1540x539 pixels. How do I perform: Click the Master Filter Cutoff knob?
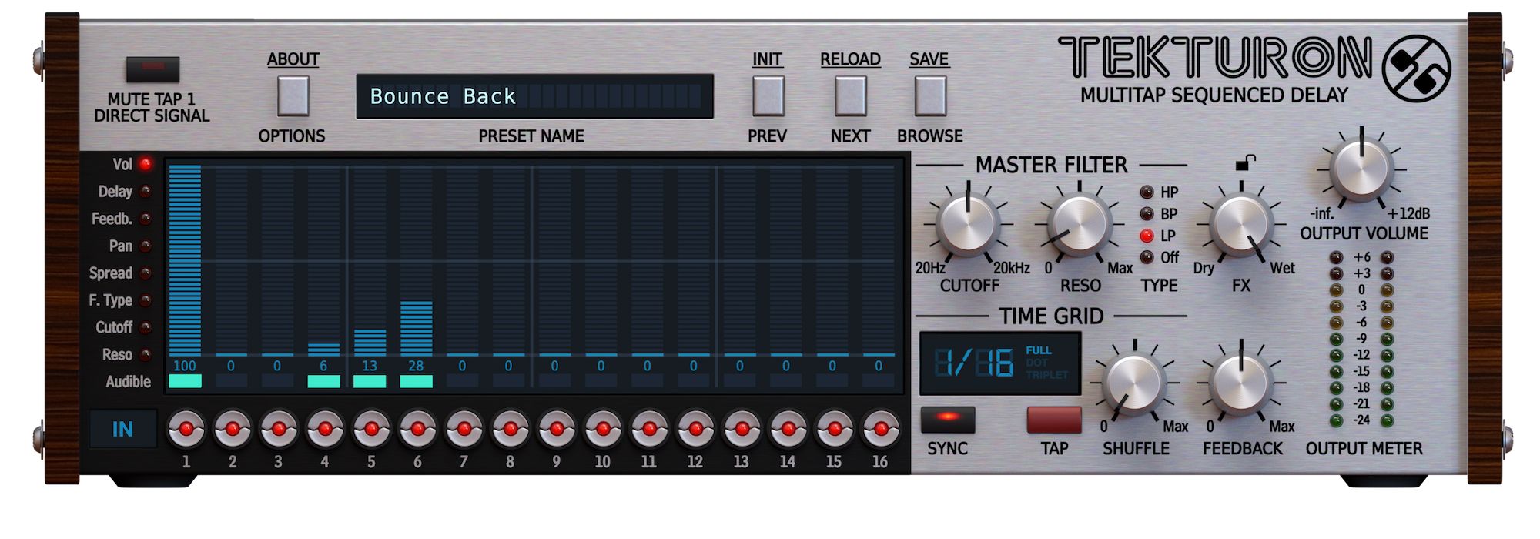[968, 225]
